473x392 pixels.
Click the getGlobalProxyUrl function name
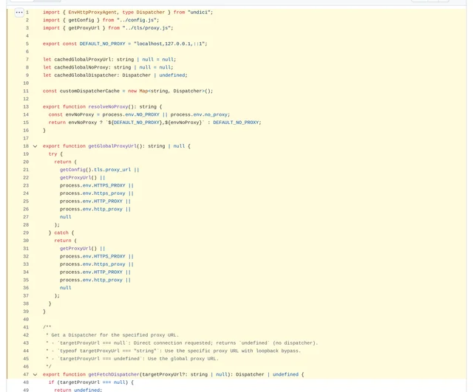click(112, 146)
